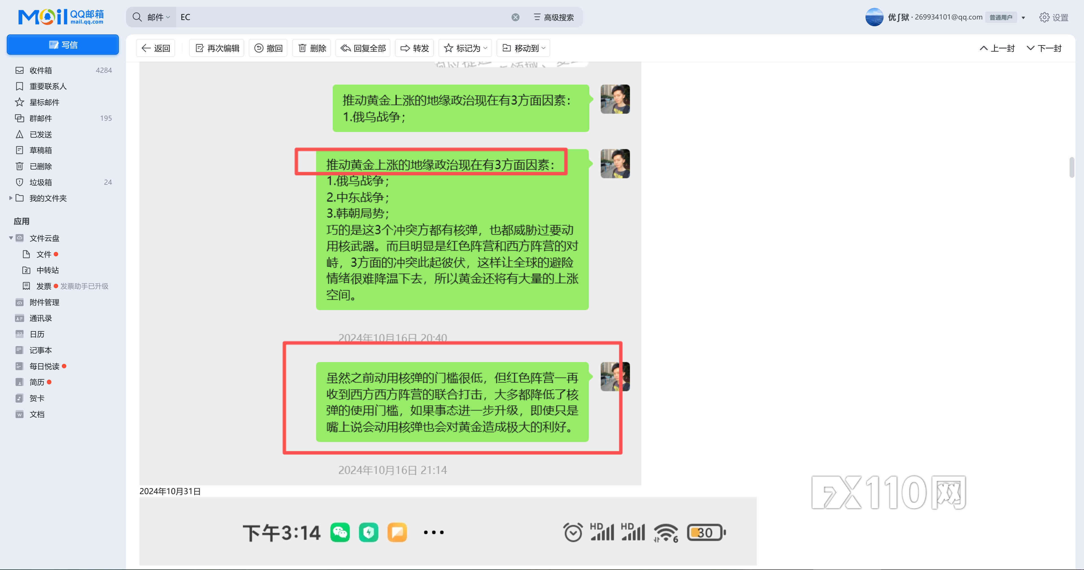Expand the account dropdown arrow

tap(1023, 18)
